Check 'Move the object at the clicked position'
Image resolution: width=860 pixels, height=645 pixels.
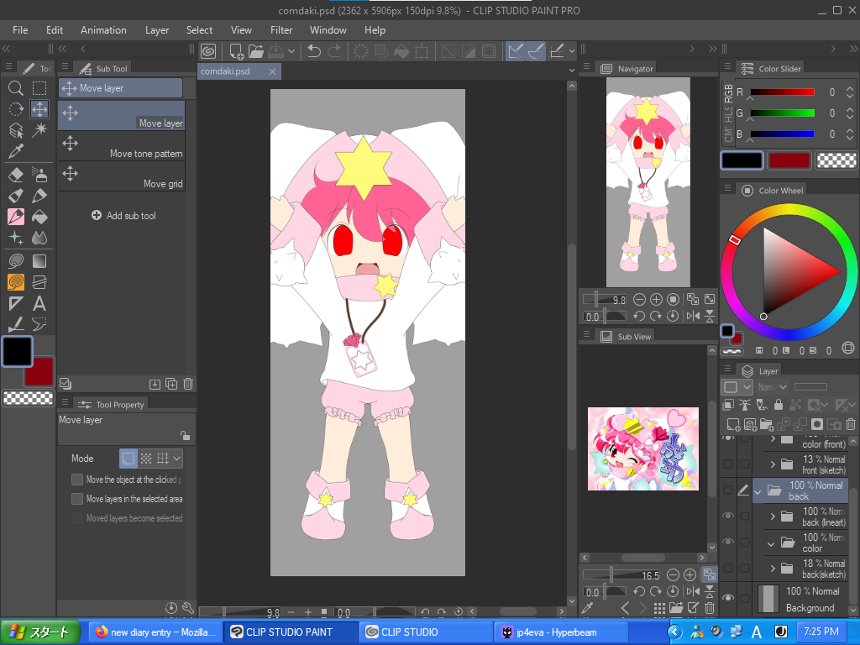pyautogui.click(x=77, y=480)
